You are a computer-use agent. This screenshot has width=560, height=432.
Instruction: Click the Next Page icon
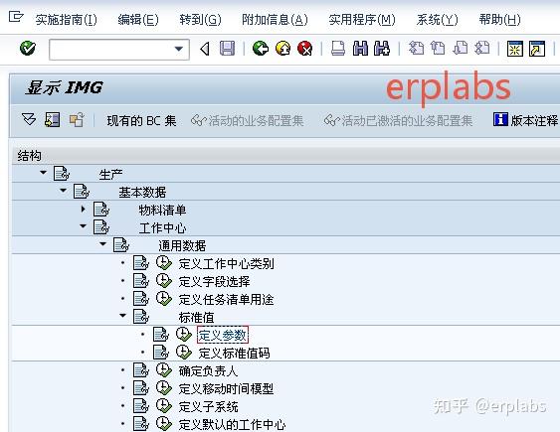coord(460,48)
